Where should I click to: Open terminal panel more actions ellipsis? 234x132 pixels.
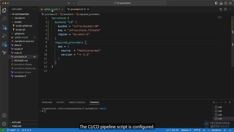point(221,102)
